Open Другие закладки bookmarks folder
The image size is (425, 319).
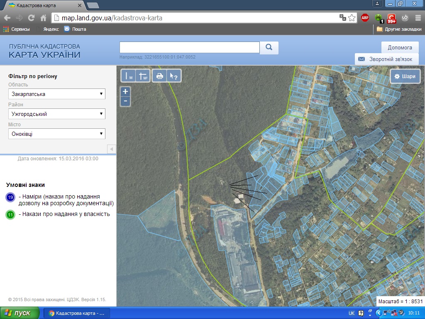tap(398, 29)
